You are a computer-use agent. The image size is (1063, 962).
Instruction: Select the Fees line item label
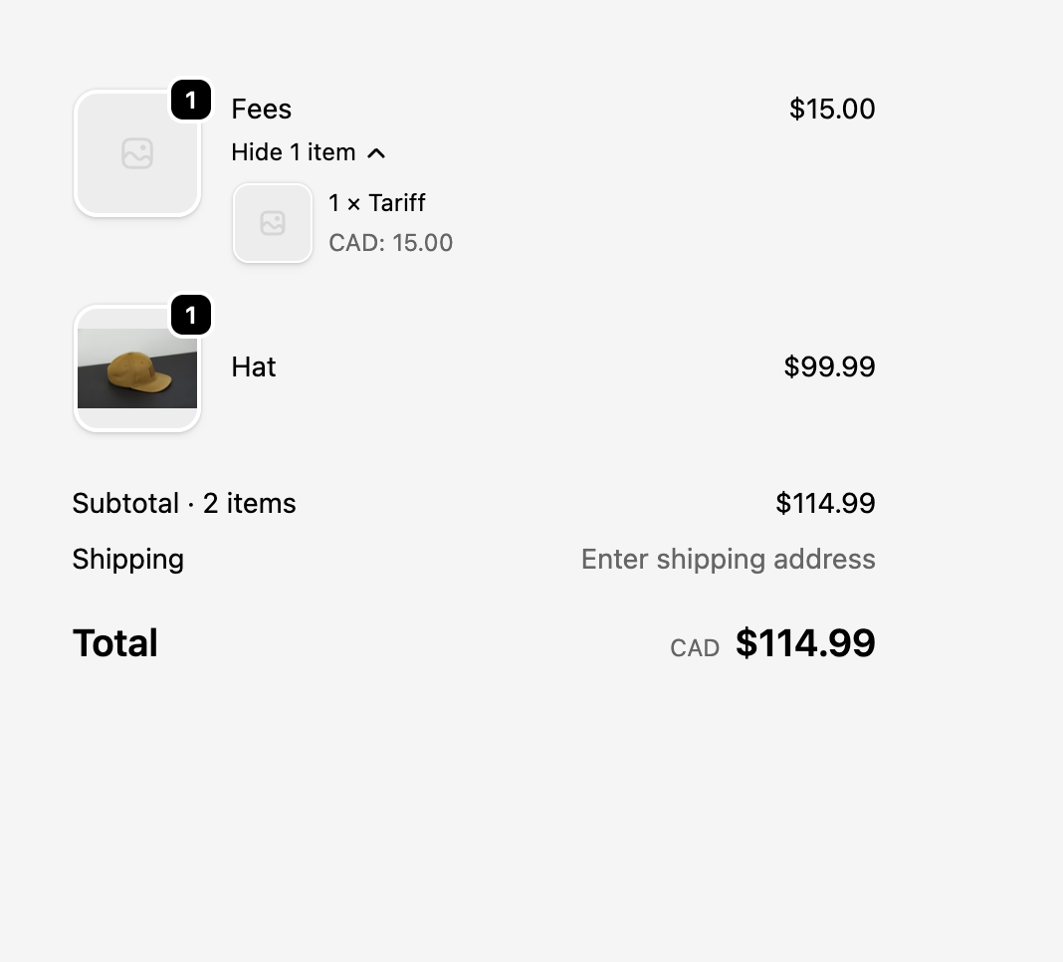261,109
